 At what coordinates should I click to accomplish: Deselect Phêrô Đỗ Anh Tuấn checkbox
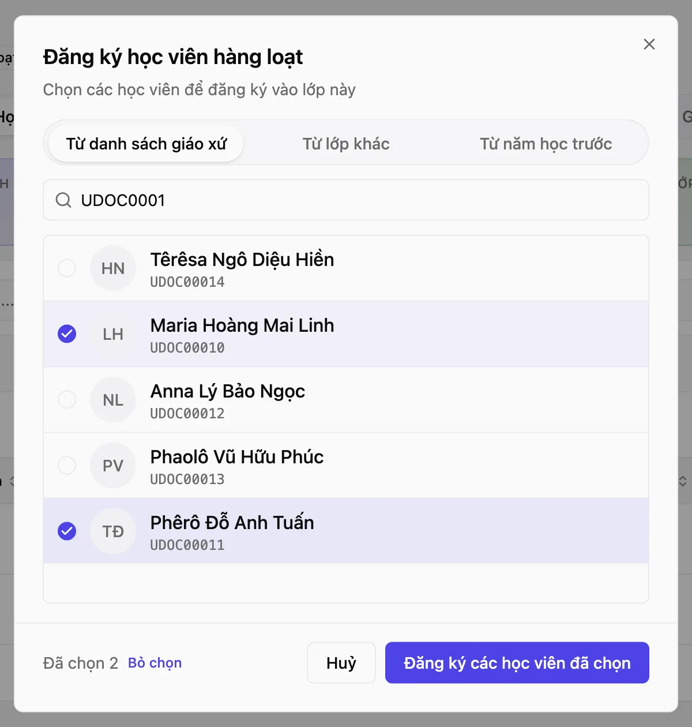pyautogui.click(x=67, y=531)
